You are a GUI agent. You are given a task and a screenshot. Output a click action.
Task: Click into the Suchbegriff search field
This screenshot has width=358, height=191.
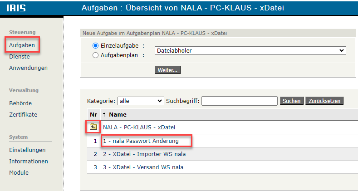(239, 101)
